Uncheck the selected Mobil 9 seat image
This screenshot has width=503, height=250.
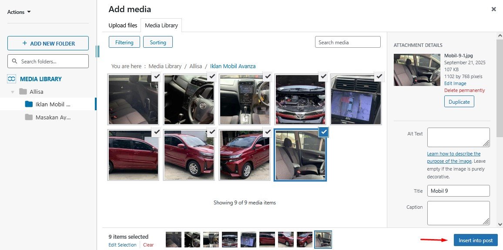pos(324,132)
